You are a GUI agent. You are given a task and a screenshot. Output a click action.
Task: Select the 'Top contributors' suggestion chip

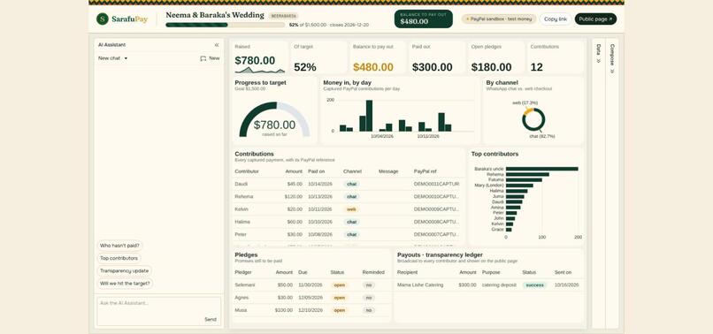[x=119, y=258]
